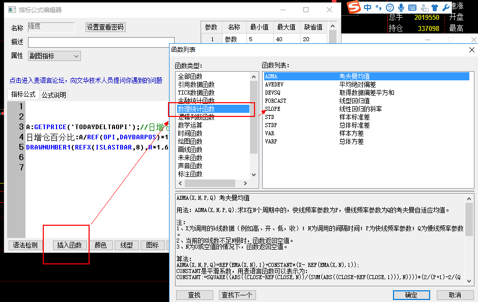Switch Chinese/English input mode icon

coord(368,7)
